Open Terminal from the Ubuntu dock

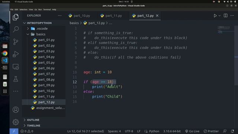pyautogui.click(x=5, y=68)
